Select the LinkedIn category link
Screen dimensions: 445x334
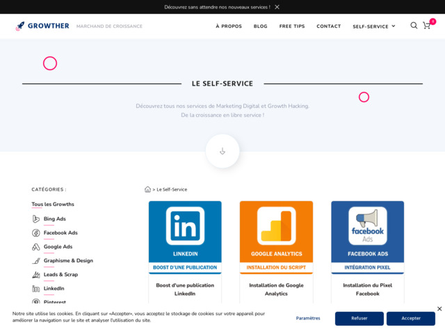[54, 289]
